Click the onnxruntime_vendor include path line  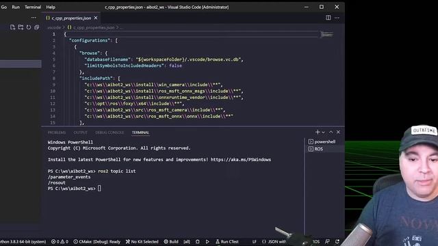164,97
